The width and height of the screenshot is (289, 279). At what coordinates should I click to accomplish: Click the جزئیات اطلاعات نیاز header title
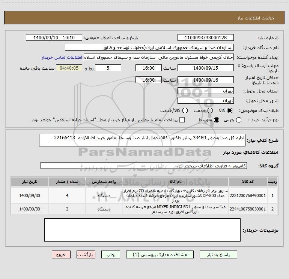point(256,18)
